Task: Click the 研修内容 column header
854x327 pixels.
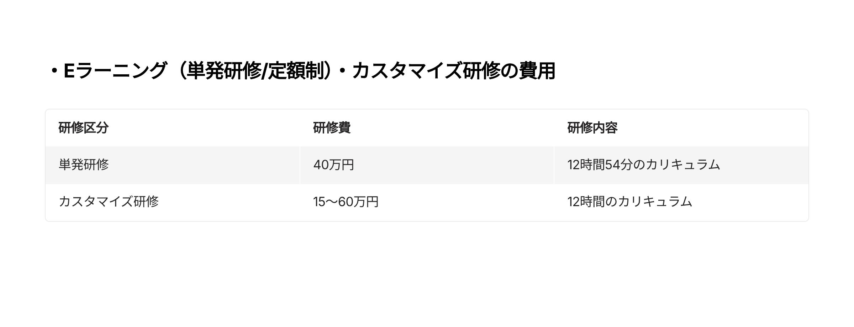Action: (x=592, y=128)
